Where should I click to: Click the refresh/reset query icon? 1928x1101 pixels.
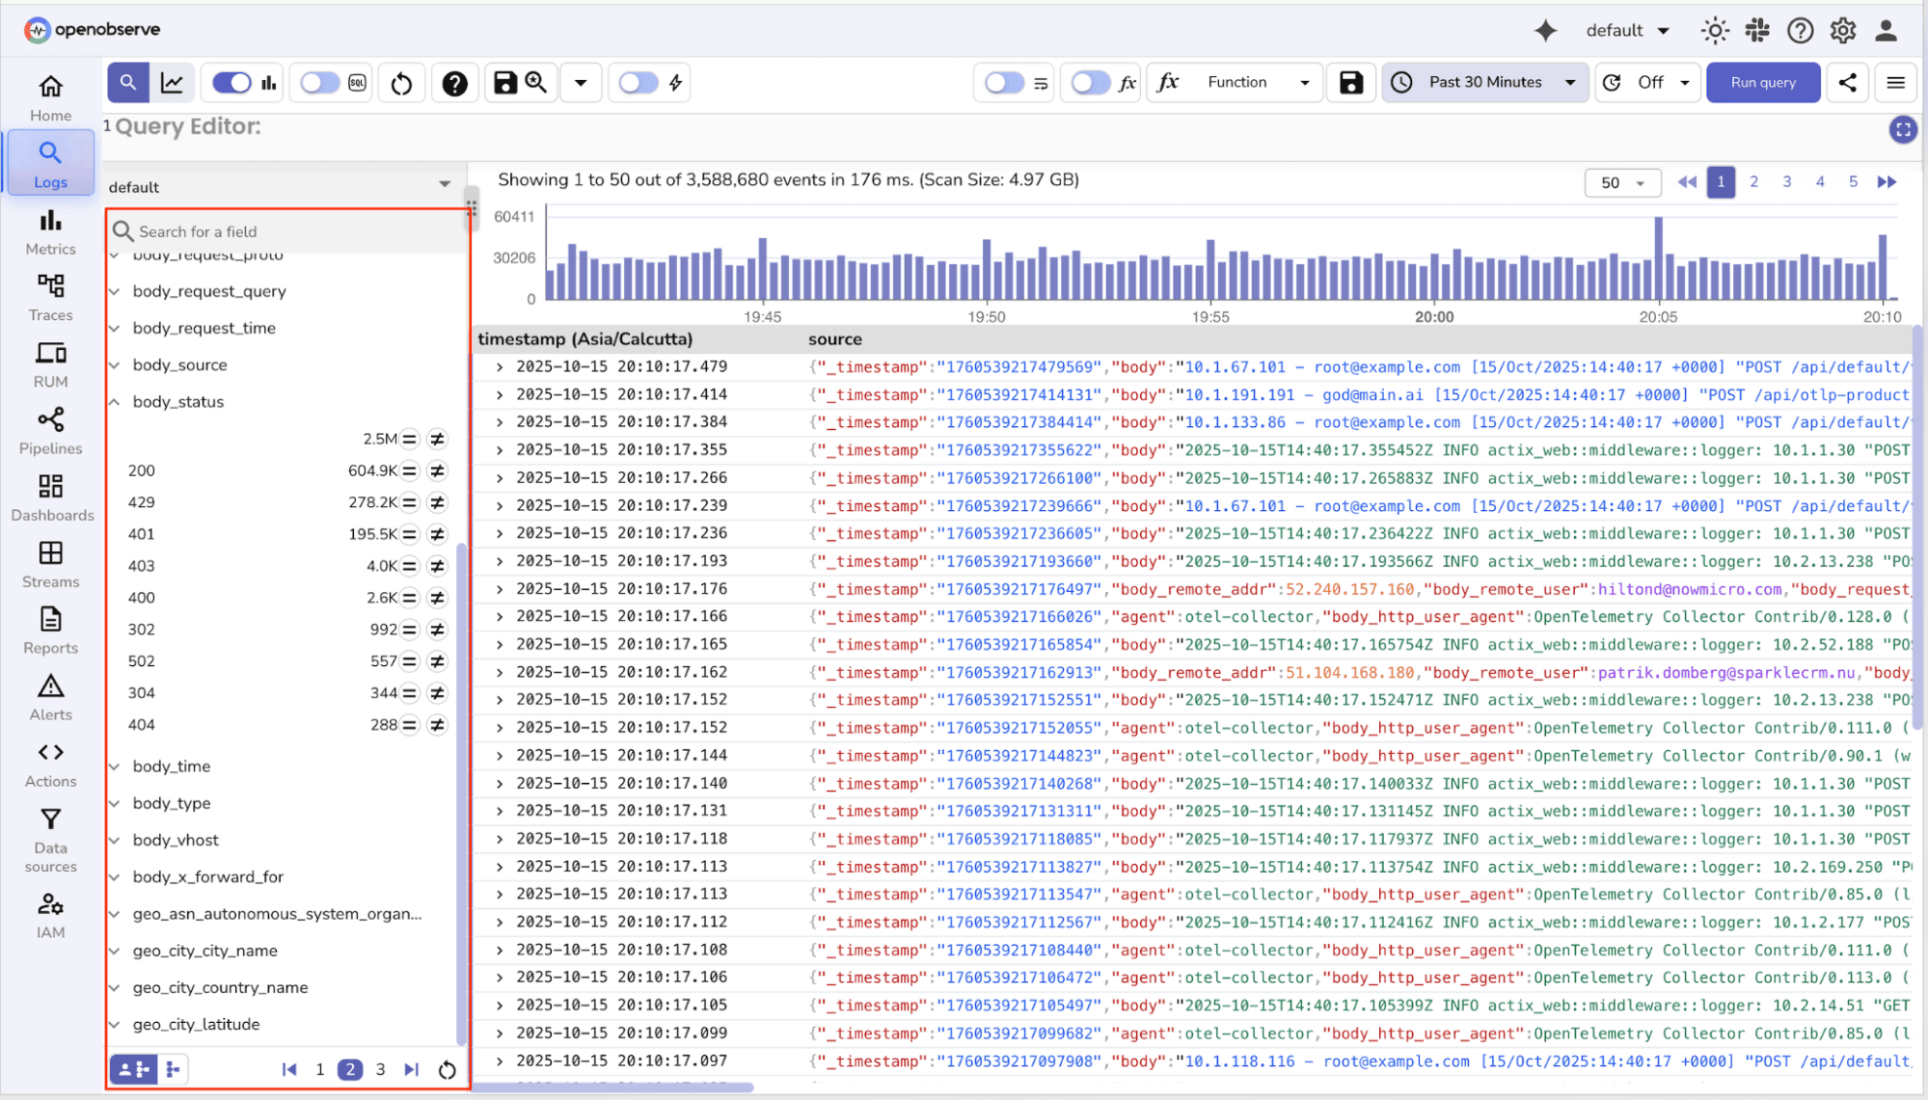tap(401, 83)
